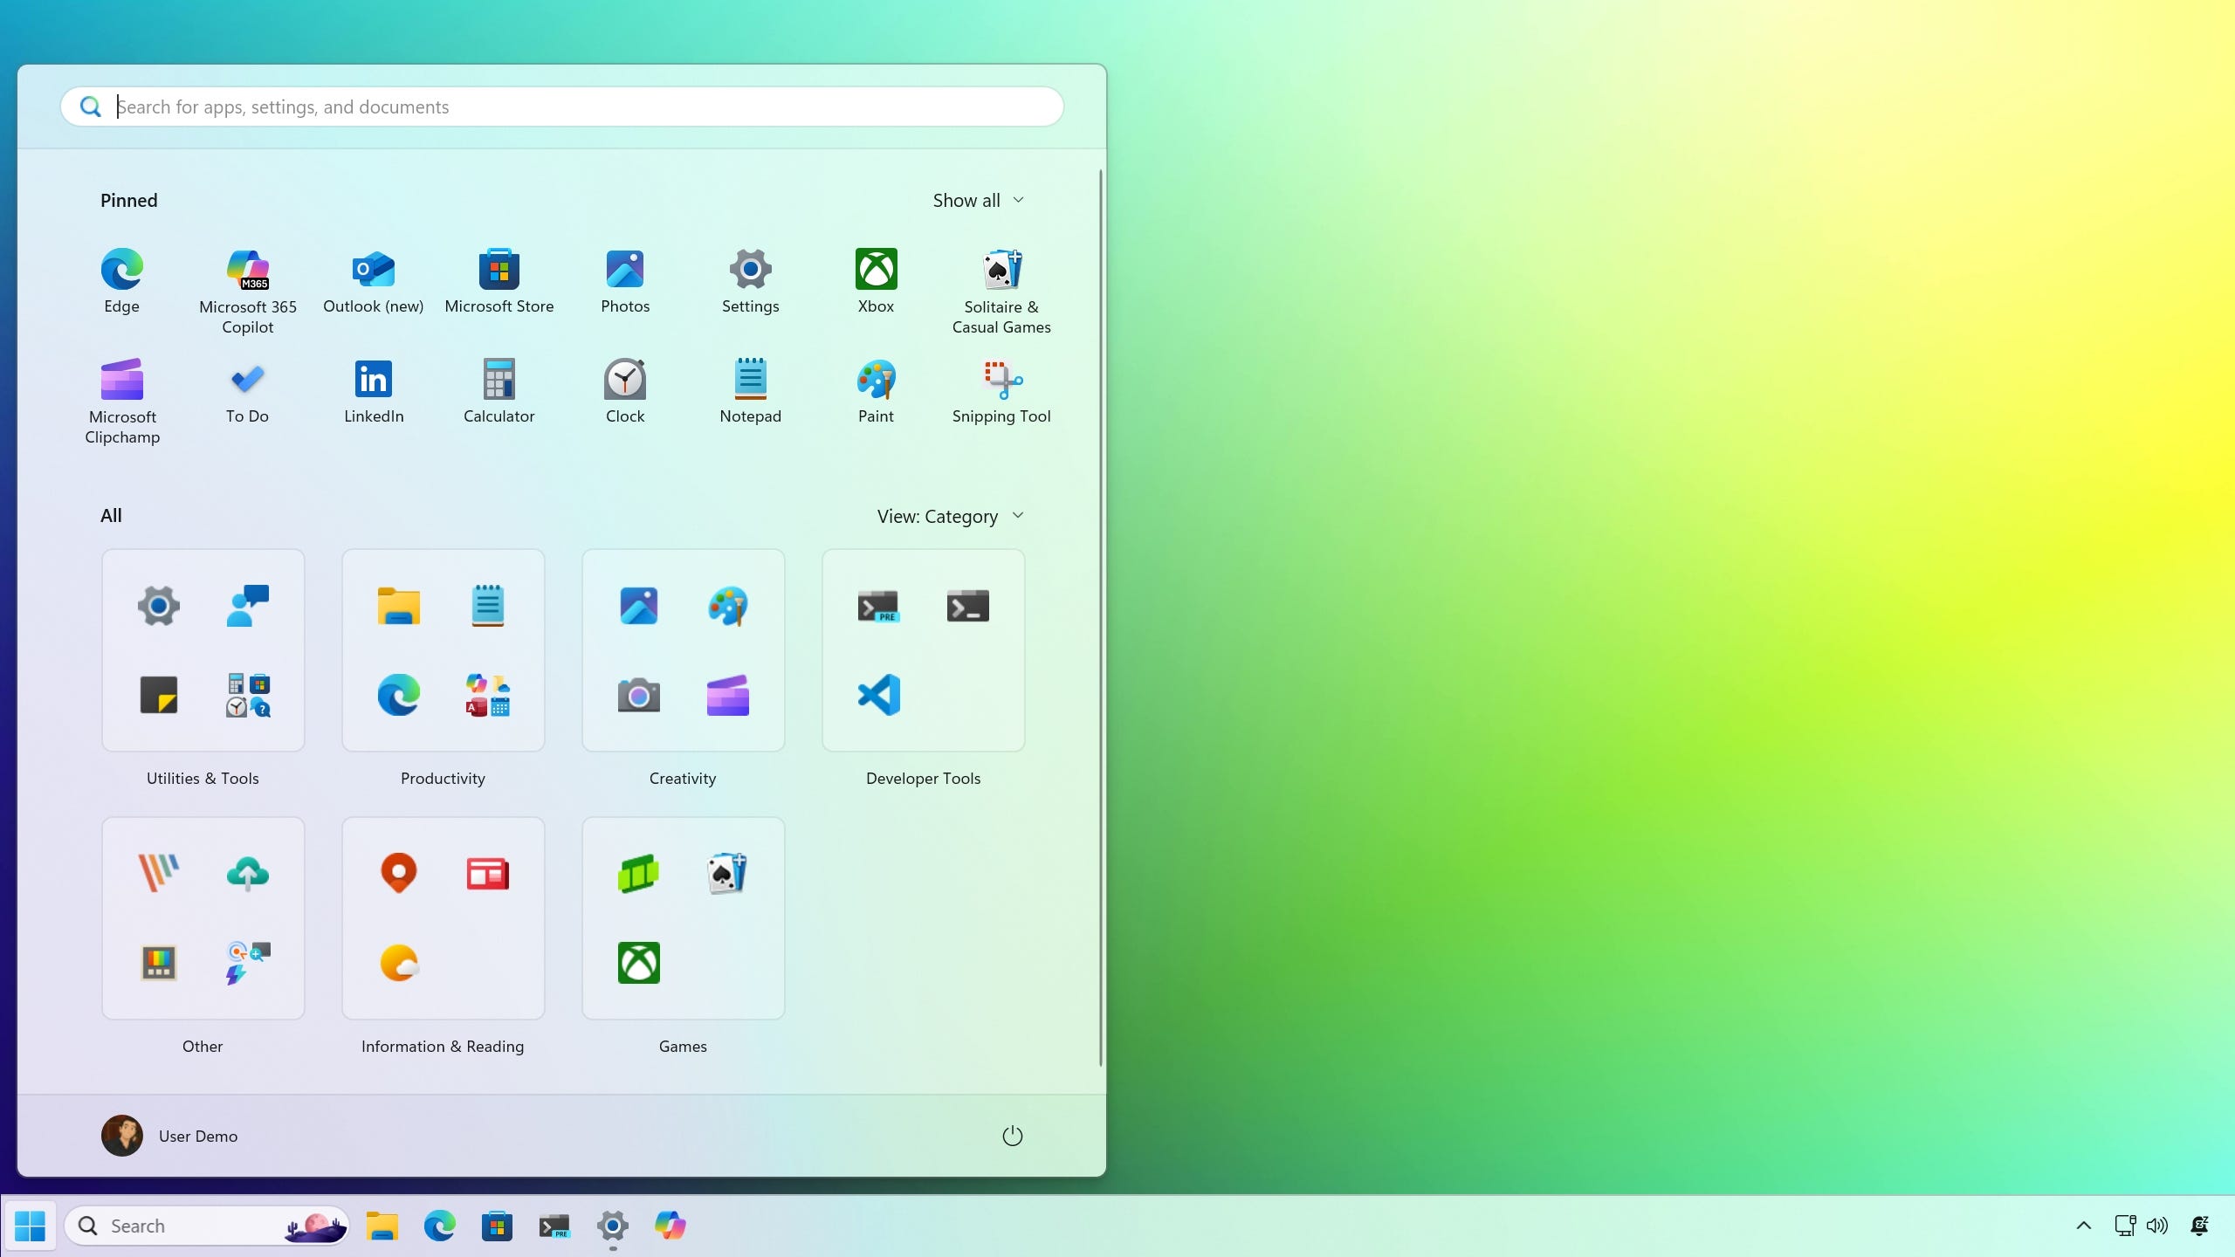This screenshot has width=2235, height=1257.
Task: Launch Outlook (new) from pinned apps
Action: 373,271
